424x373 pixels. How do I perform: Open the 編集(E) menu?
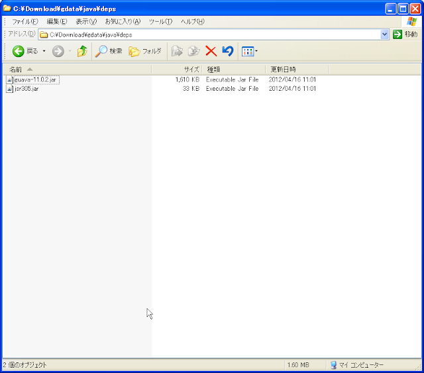[x=57, y=21]
